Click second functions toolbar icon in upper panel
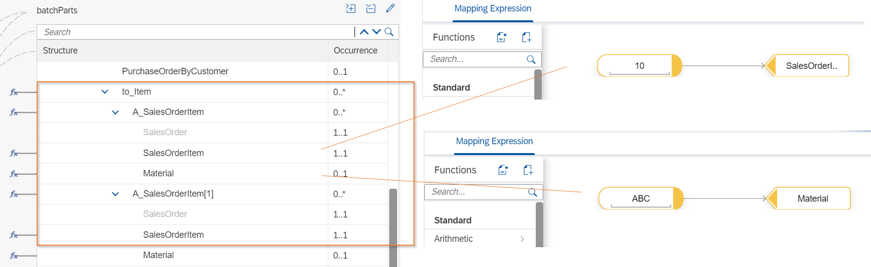Screen dimensions: 871x267 526,37
